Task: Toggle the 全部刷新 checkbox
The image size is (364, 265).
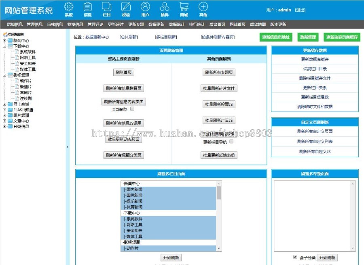Action: pos(132,109)
